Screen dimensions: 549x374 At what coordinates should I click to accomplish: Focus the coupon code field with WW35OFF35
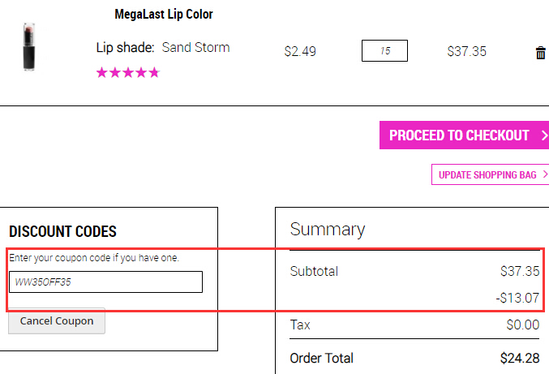point(105,282)
